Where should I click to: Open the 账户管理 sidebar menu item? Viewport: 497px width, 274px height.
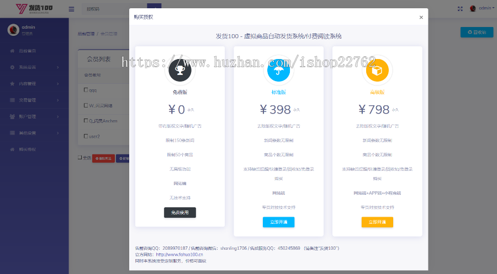pyautogui.click(x=34, y=116)
